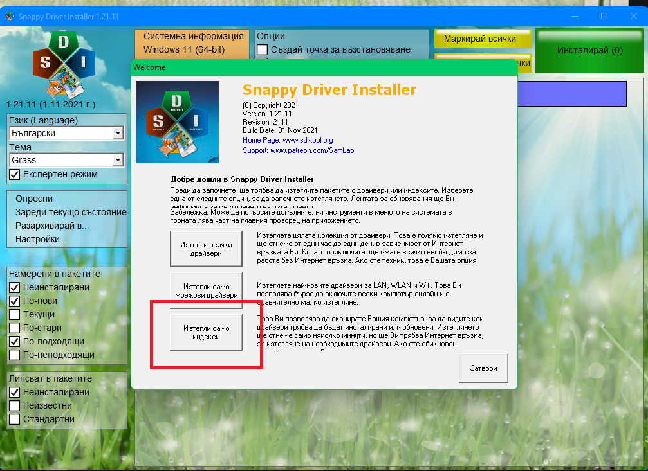Toggle the По-подходящи checkbox
The width and height of the screenshot is (648, 471).
click(14, 341)
